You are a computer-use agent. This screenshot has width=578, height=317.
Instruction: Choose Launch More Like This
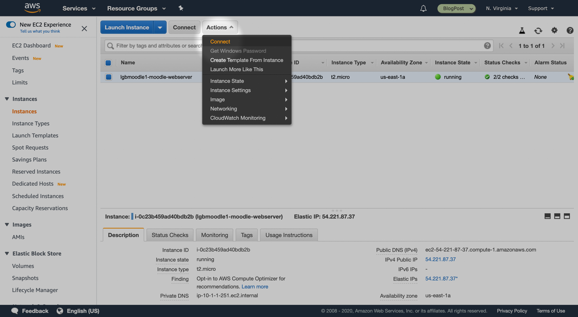[x=247, y=69]
